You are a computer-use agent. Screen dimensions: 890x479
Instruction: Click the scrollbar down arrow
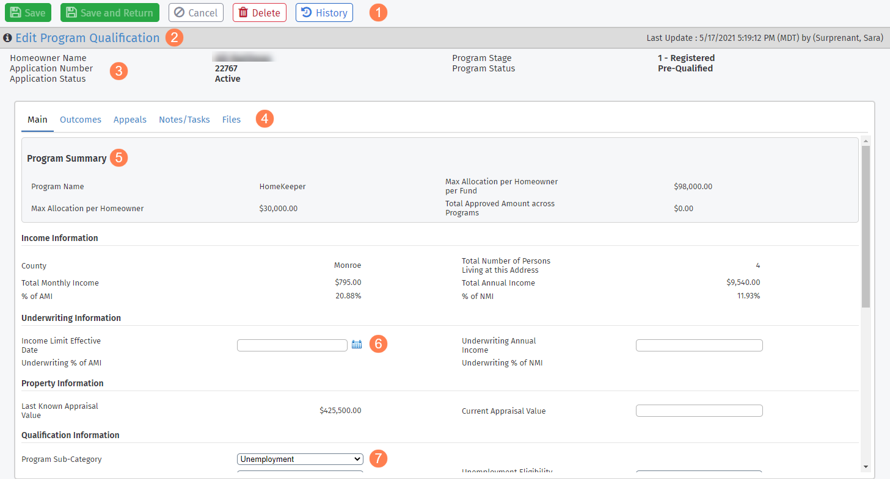866,467
